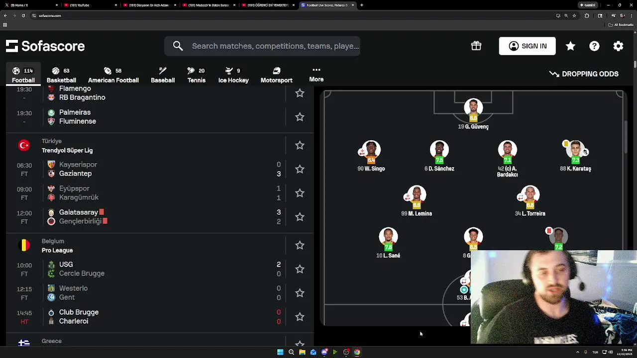Favorite the Kayserispor vs Gaziantep match
Screen dimensions: 637x358
pyautogui.click(x=300, y=169)
